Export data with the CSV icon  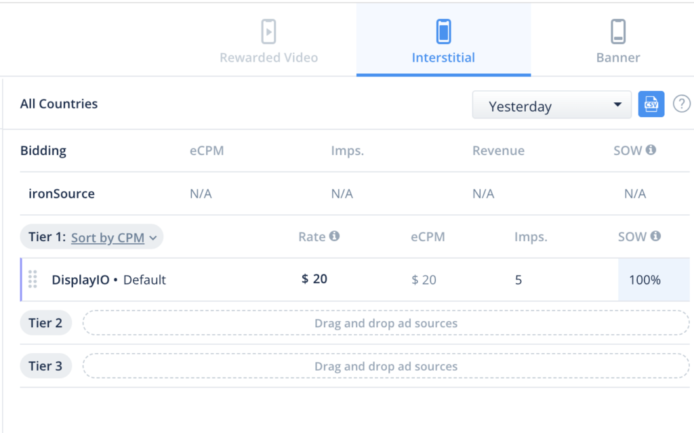[x=651, y=104]
